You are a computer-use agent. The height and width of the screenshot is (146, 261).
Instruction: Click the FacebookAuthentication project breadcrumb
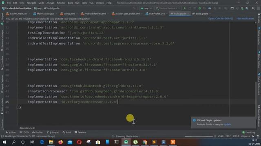pyautogui.click(x=16, y=8)
